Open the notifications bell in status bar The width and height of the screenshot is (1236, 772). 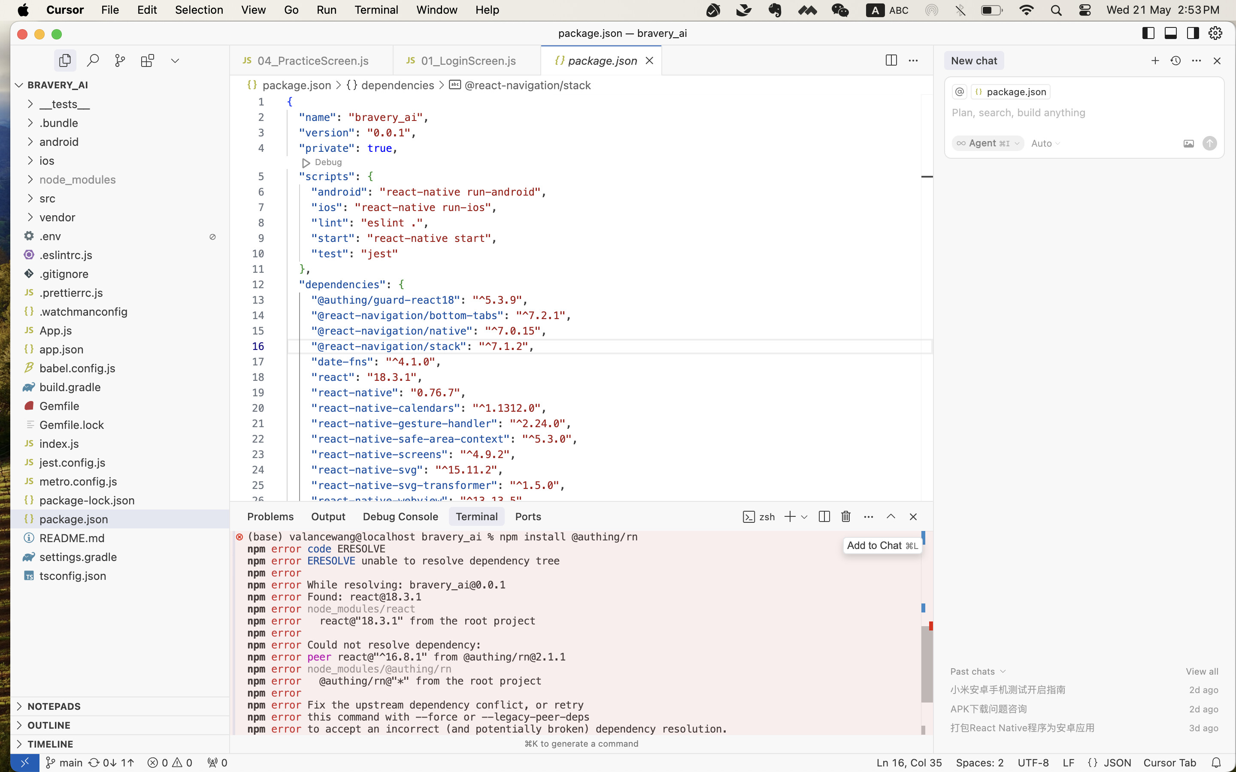click(1216, 763)
